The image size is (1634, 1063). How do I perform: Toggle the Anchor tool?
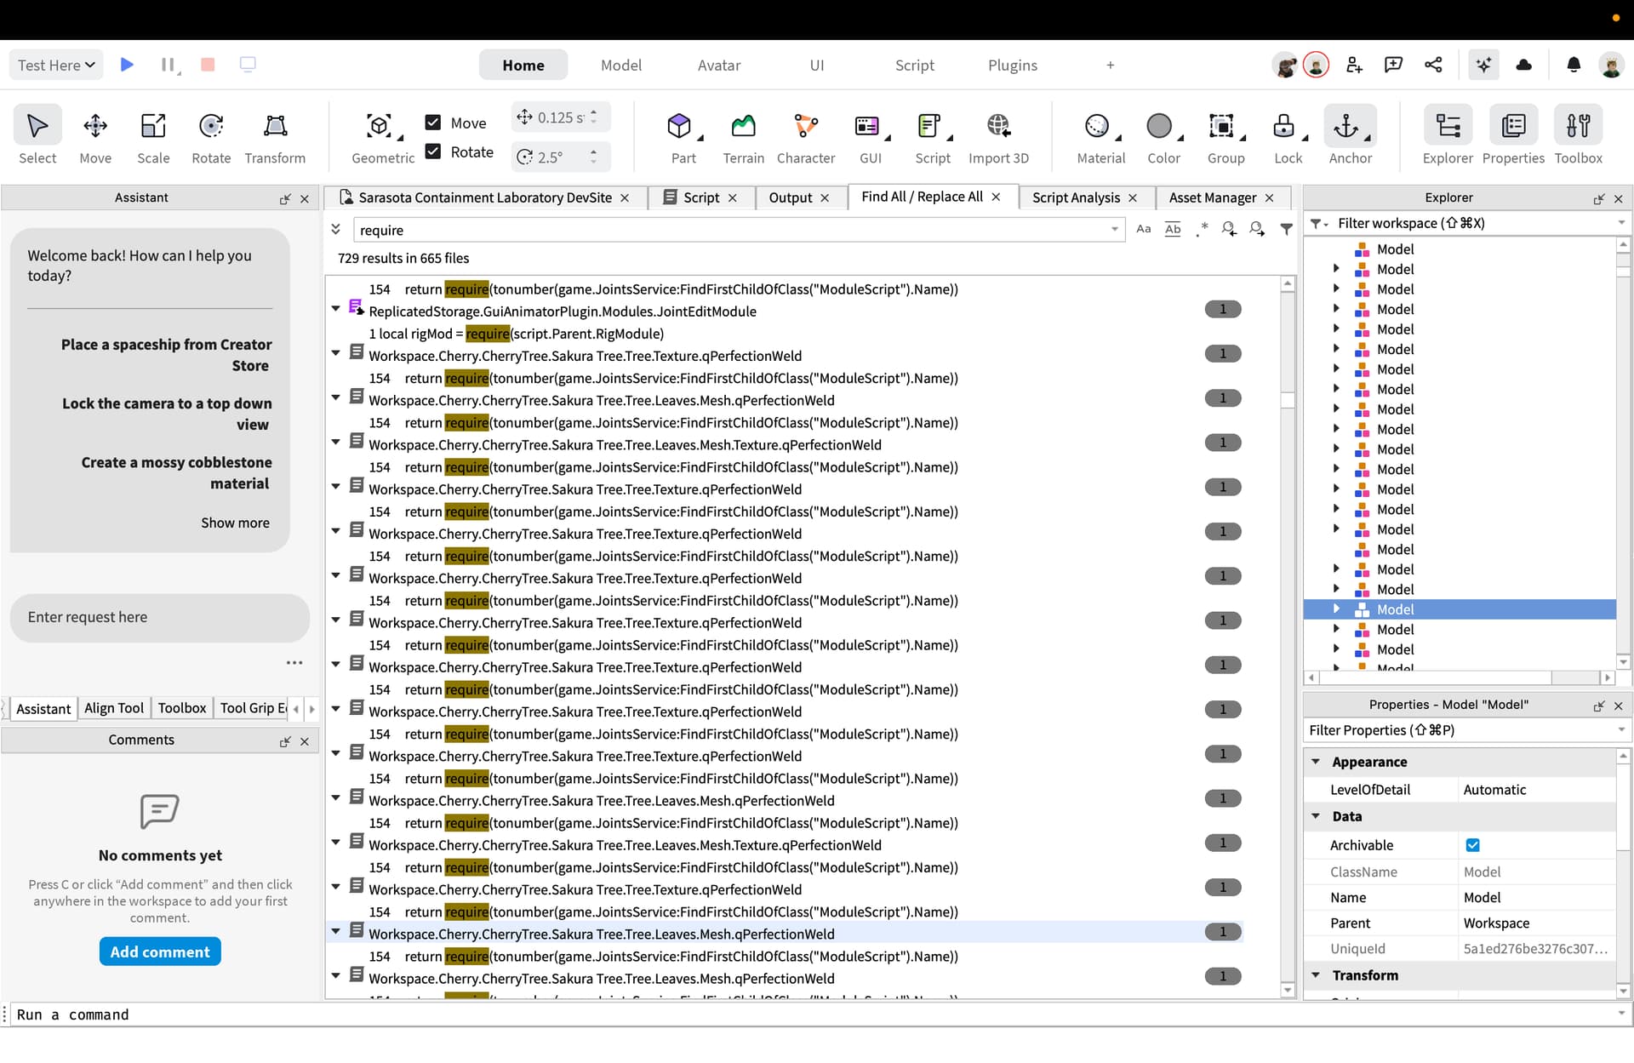1350,136
